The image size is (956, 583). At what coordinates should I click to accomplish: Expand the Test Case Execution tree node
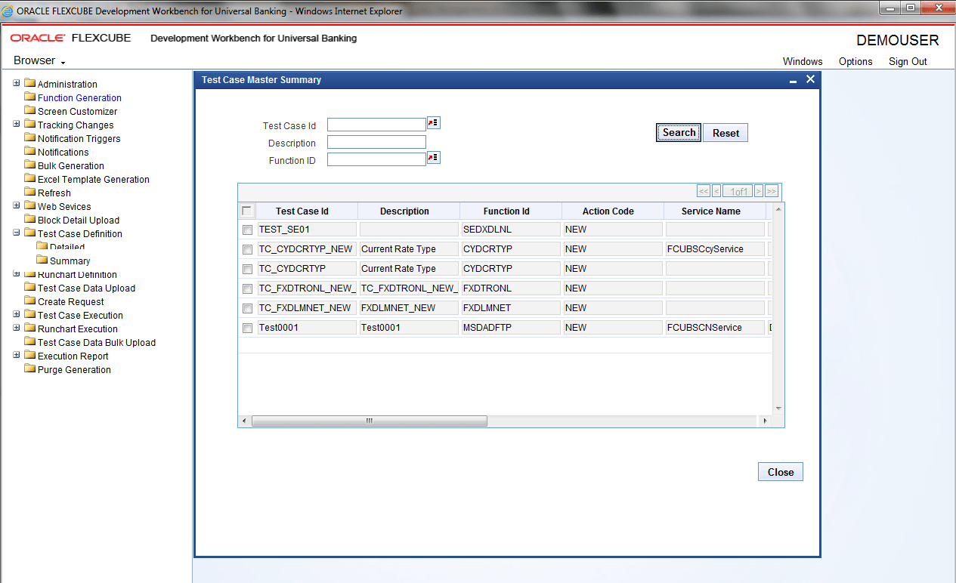(17, 314)
